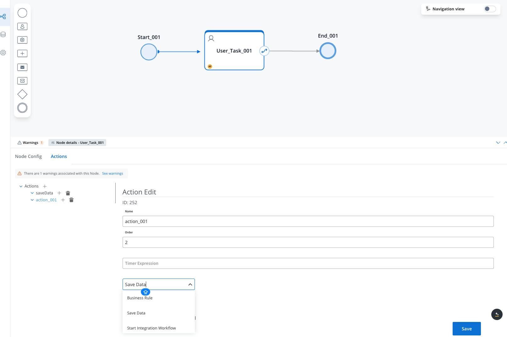Image resolution: width=507 pixels, height=337 pixels.
Task: Click the Timer Expression field
Action: coord(308,263)
